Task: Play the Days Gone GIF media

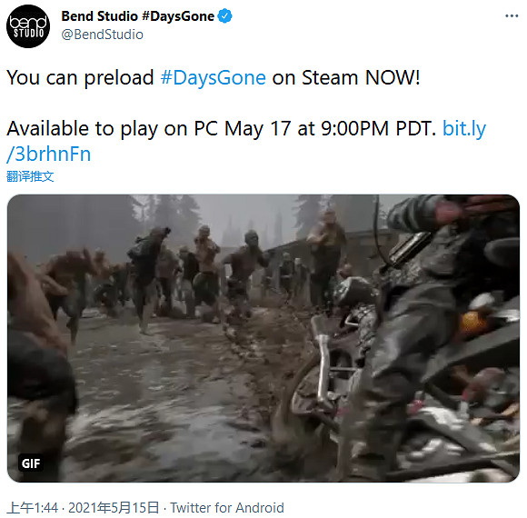Action: pyautogui.click(x=263, y=338)
